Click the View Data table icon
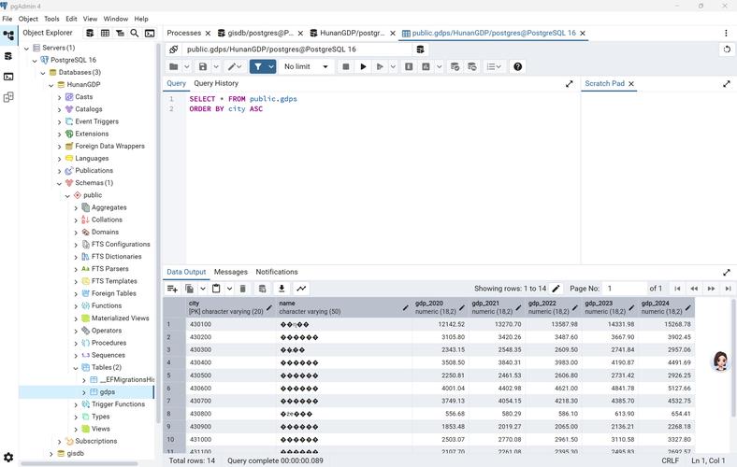 pyautogui.click(x=106, y=33)
